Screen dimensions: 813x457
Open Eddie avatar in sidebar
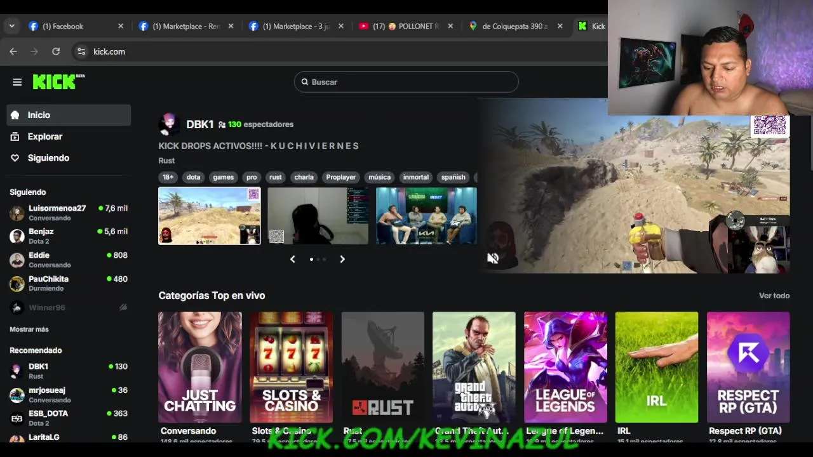click(x=17, y=260)
